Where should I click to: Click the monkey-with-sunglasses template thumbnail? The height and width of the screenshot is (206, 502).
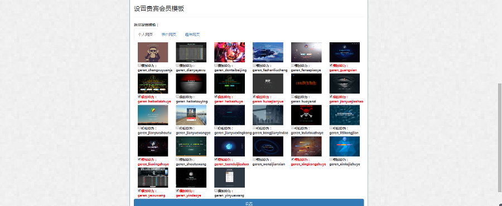153,52
